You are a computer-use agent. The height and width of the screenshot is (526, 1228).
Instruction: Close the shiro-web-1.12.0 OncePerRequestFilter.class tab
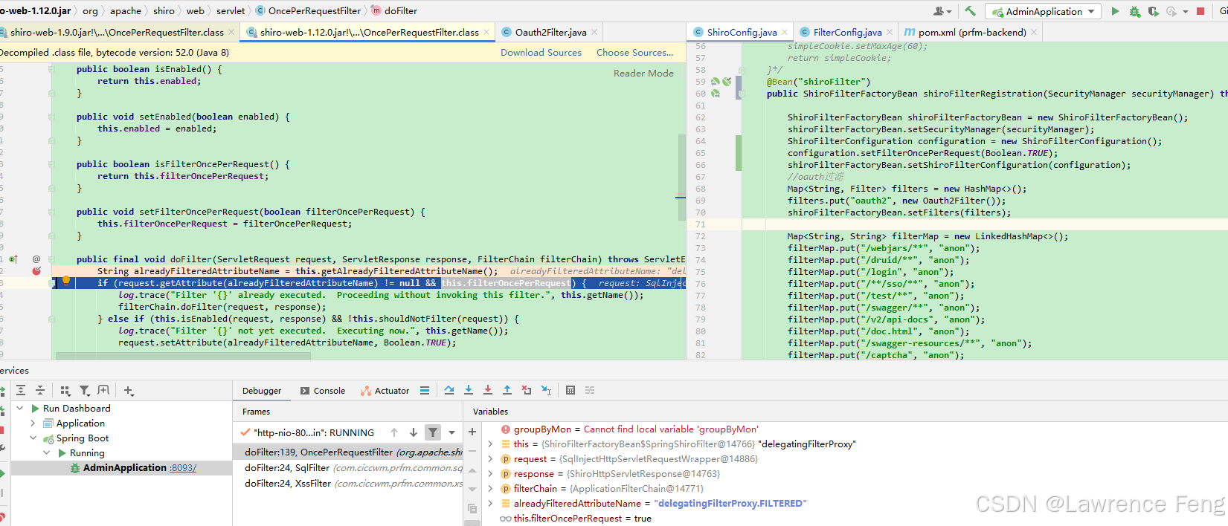pos(486,32)
